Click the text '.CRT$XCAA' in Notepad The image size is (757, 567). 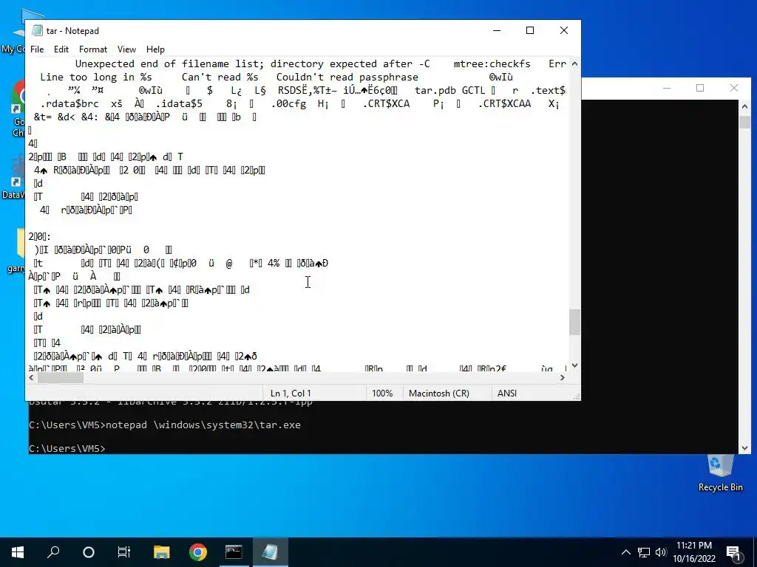[504, 103]
